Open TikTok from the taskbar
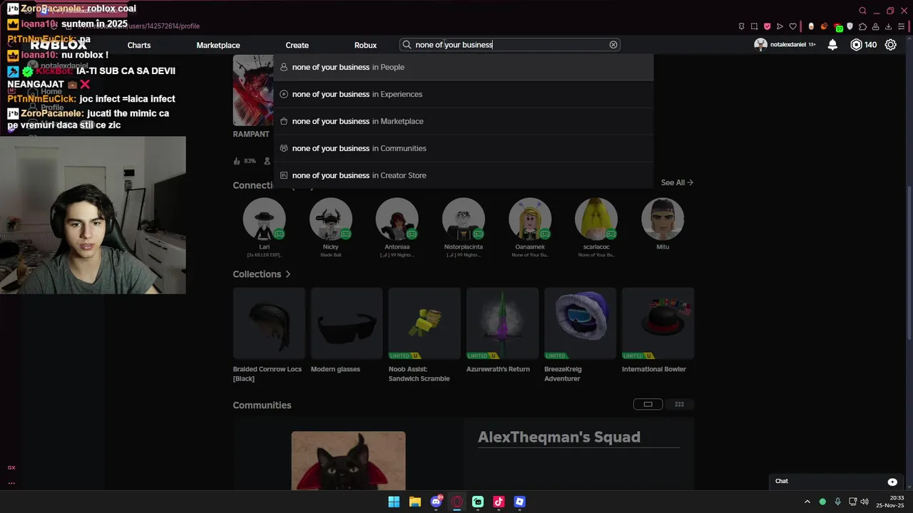The width and height of the screenshot is (913, 513). [499, 502]
